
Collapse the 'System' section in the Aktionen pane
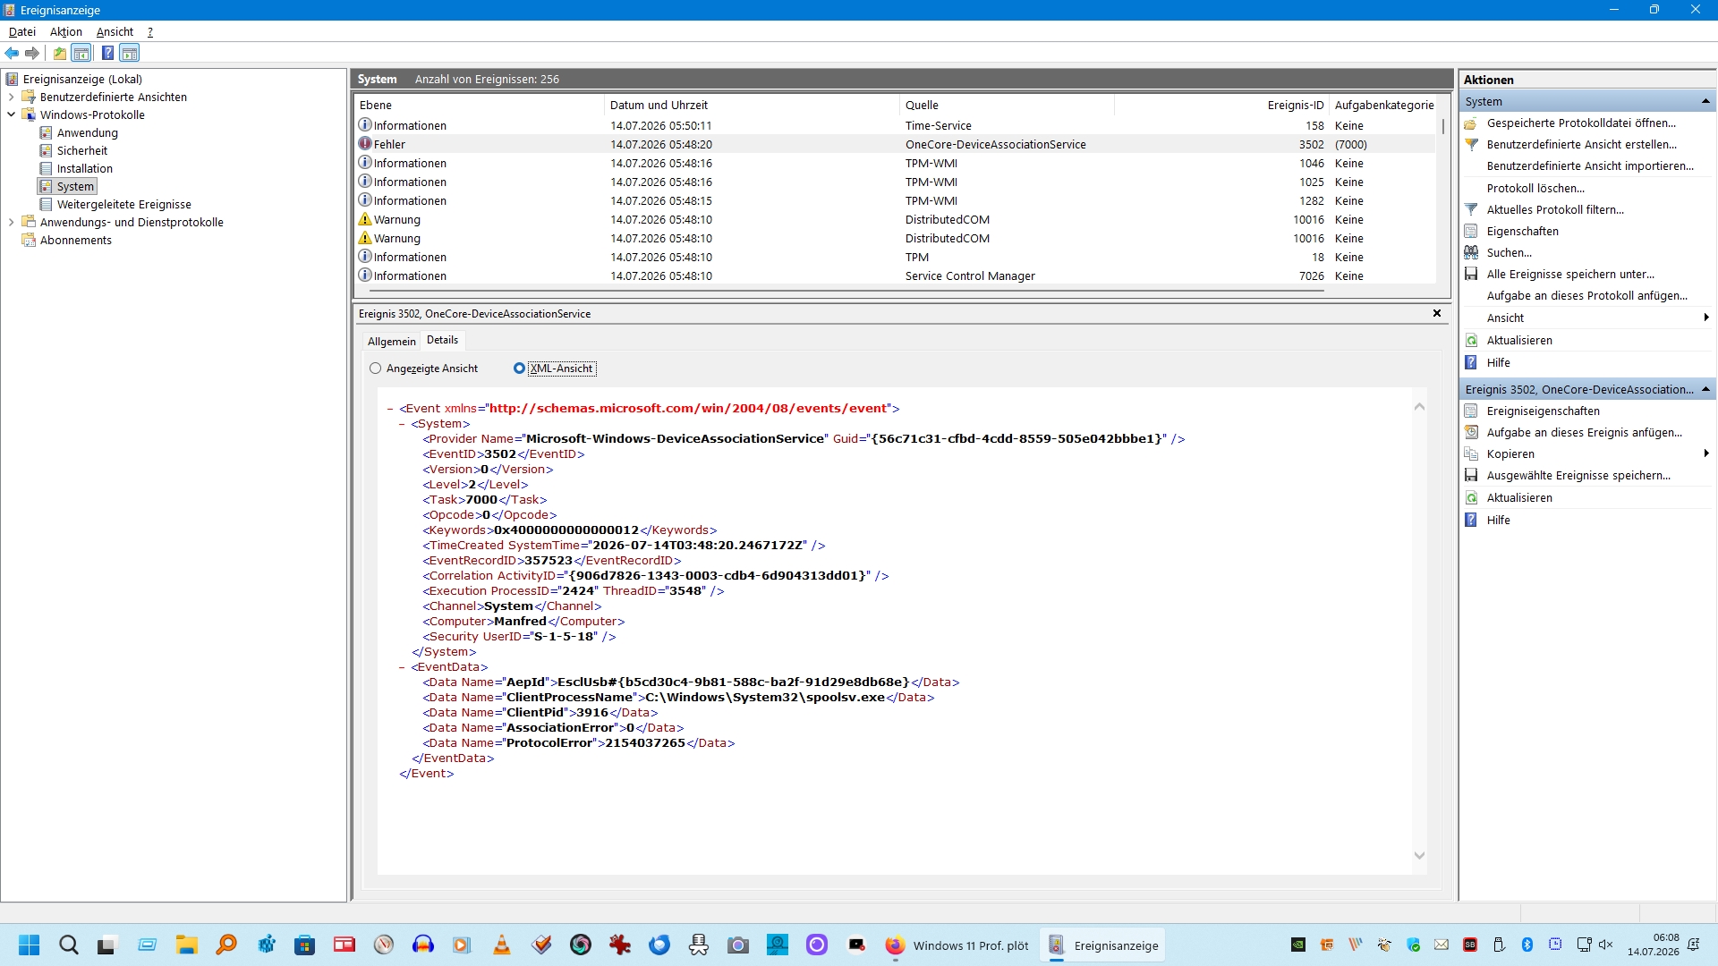point(1705,101)
